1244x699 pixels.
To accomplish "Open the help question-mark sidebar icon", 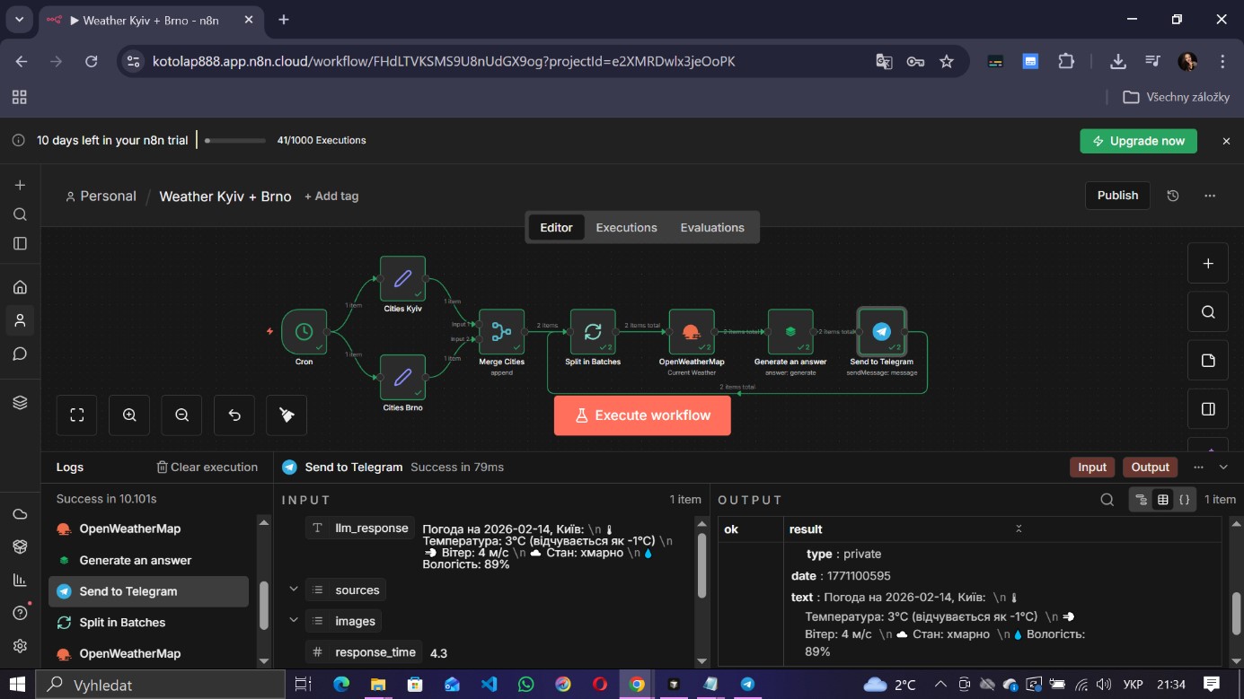I will pos(20,613).
